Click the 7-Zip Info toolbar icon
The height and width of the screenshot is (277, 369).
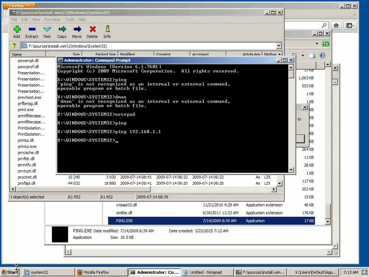[107, 29]
